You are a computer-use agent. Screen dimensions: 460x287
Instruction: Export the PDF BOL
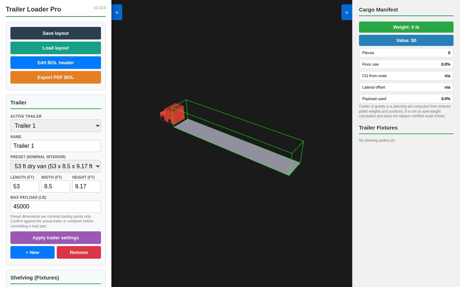click(x=56, y=77)
